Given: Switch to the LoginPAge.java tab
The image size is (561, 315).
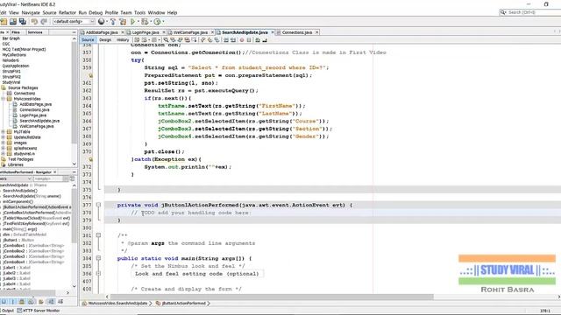Looking at the screenshot, I should tap(146, 32).
